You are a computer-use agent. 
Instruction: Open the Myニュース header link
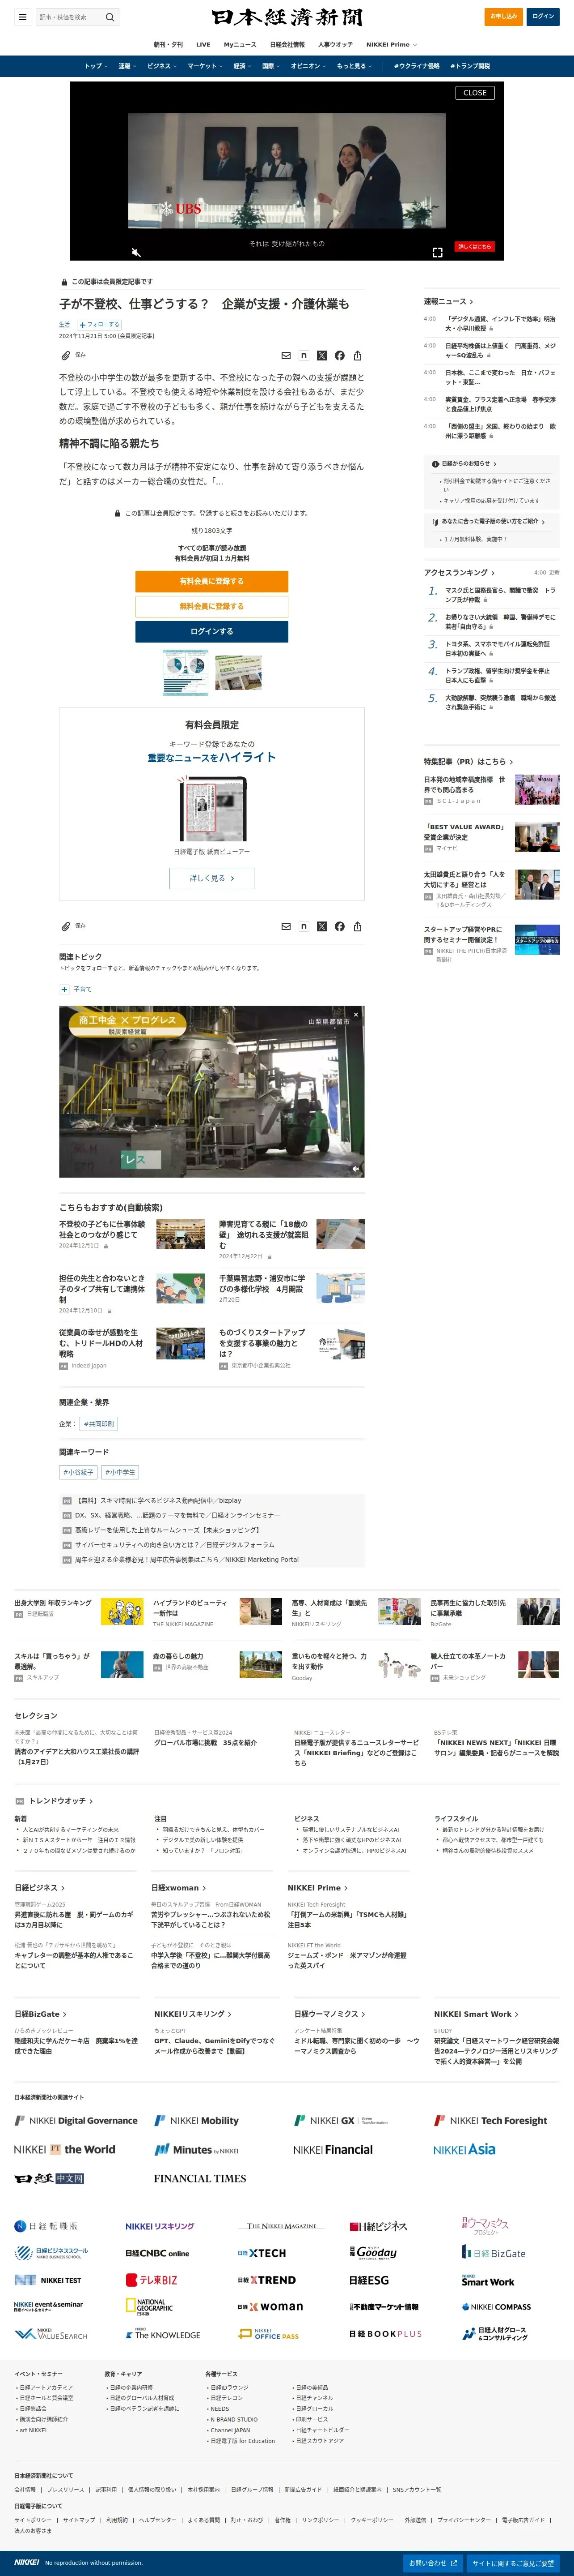coord(240,45)
